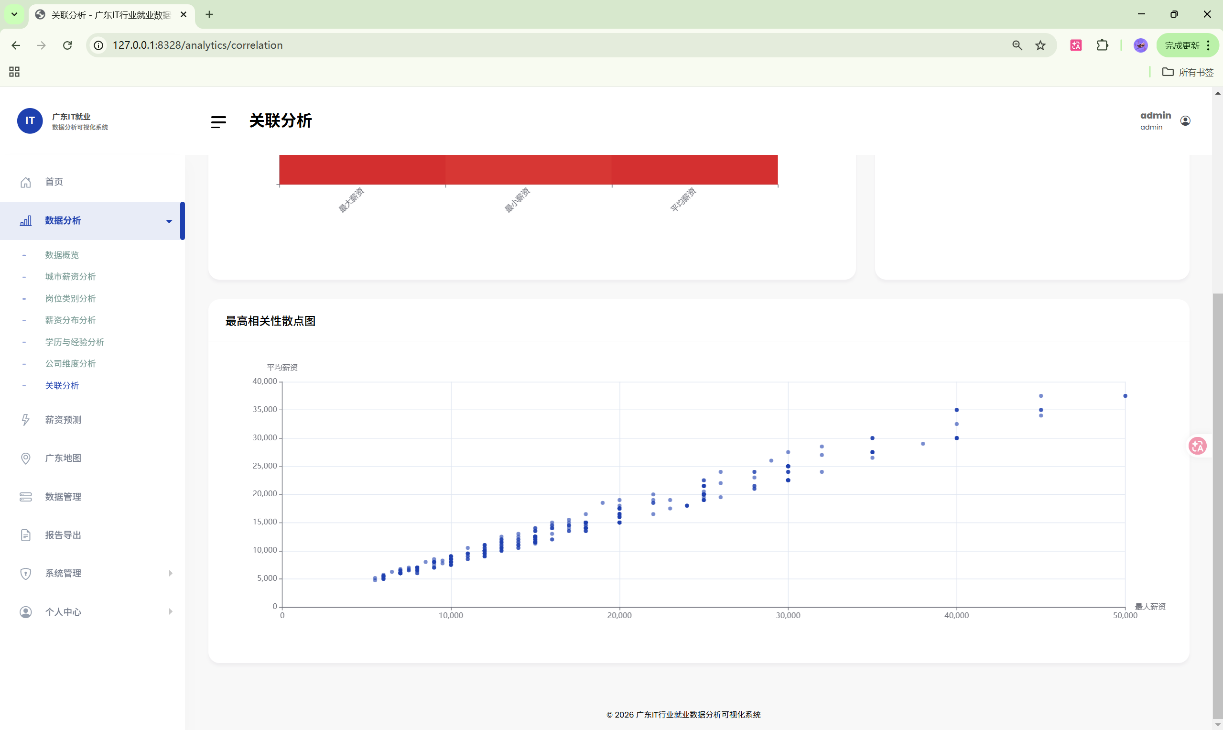1223x730 pixels.
Task: Click the data management server icon
Action: coord(26,497)
